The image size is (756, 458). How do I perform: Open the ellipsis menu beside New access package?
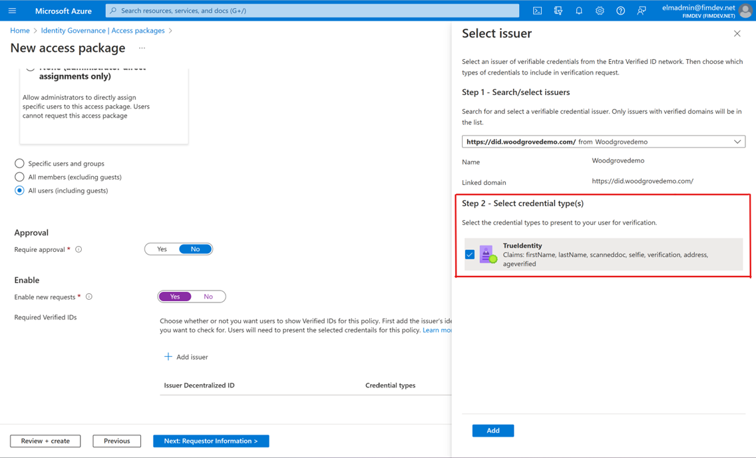[x=140, y=48]
